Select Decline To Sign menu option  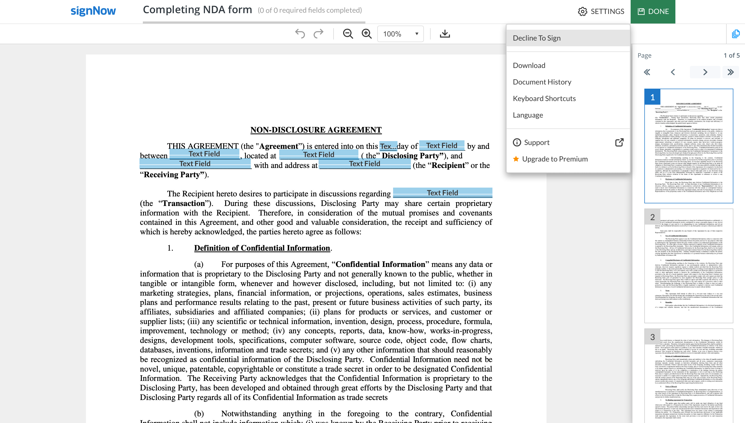tap(537, 38)
